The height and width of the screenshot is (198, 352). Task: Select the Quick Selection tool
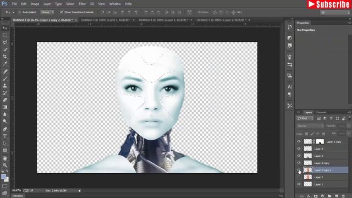click(x=5, y=50)
